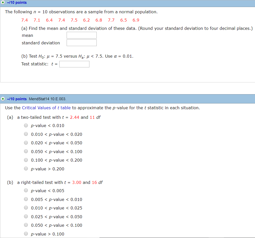
Task: Select 0.020 < p-value < 0.050 in part (a)
Action: tap(26, 143)
